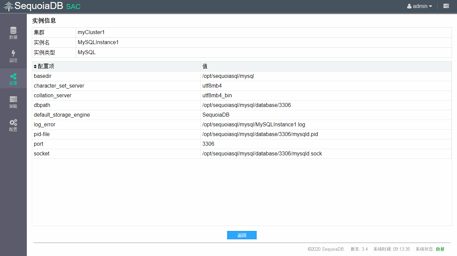The image size is (457, 256).
Task: Click the myCluster1 cluster name cell
Action: coord(91,32)
